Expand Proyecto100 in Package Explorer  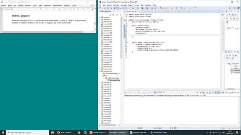click(100, 22)
